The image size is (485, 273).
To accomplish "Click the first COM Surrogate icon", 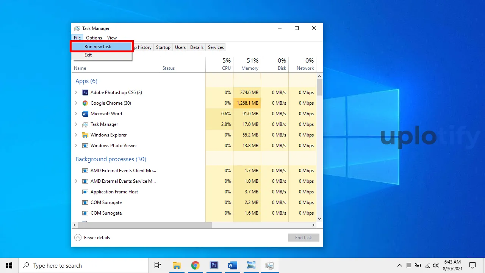I will pyautogui.click(x=85, y=202).
